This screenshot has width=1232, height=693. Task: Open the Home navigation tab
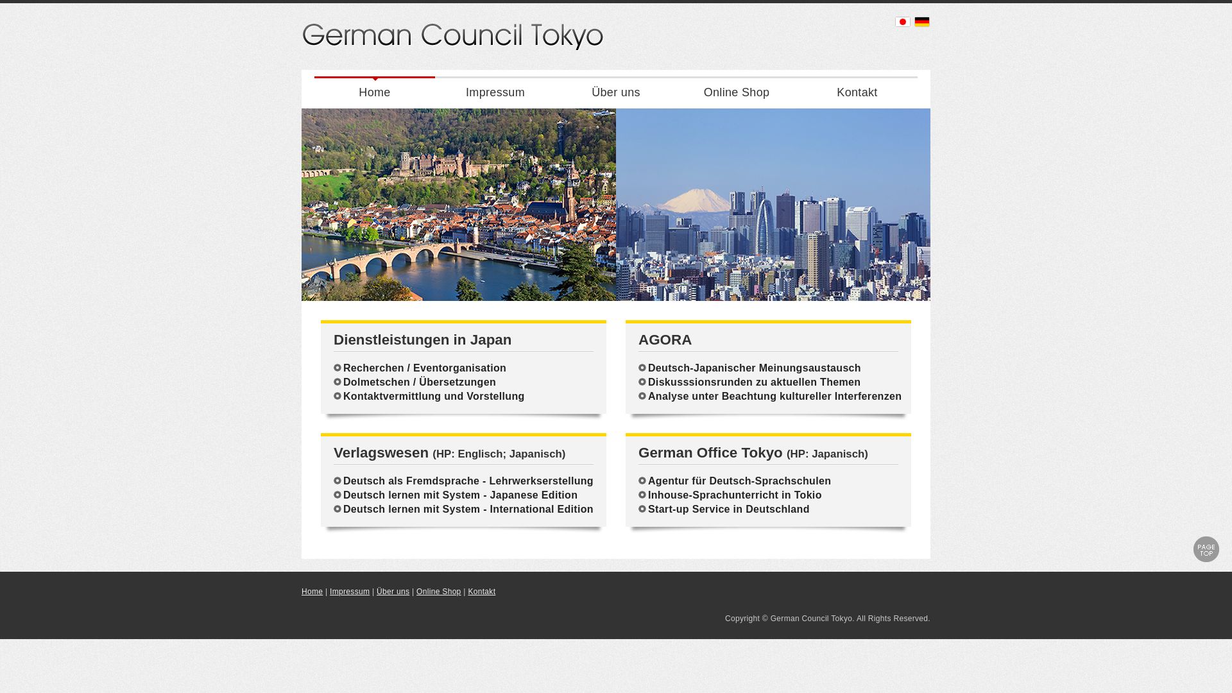pyautogui.click(x=375, y=92)
